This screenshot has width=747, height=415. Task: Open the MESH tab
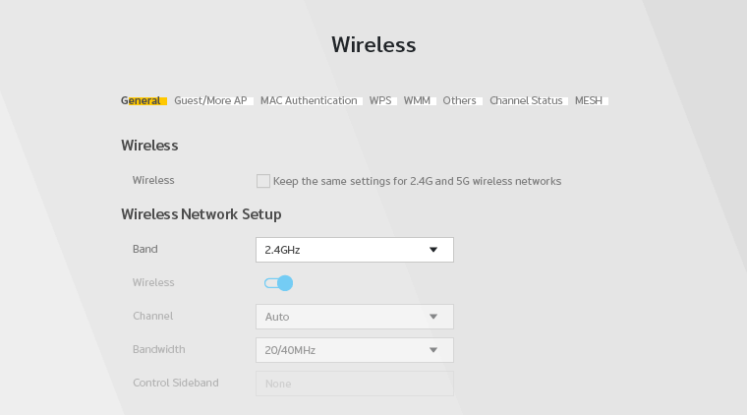click(589, 100)
